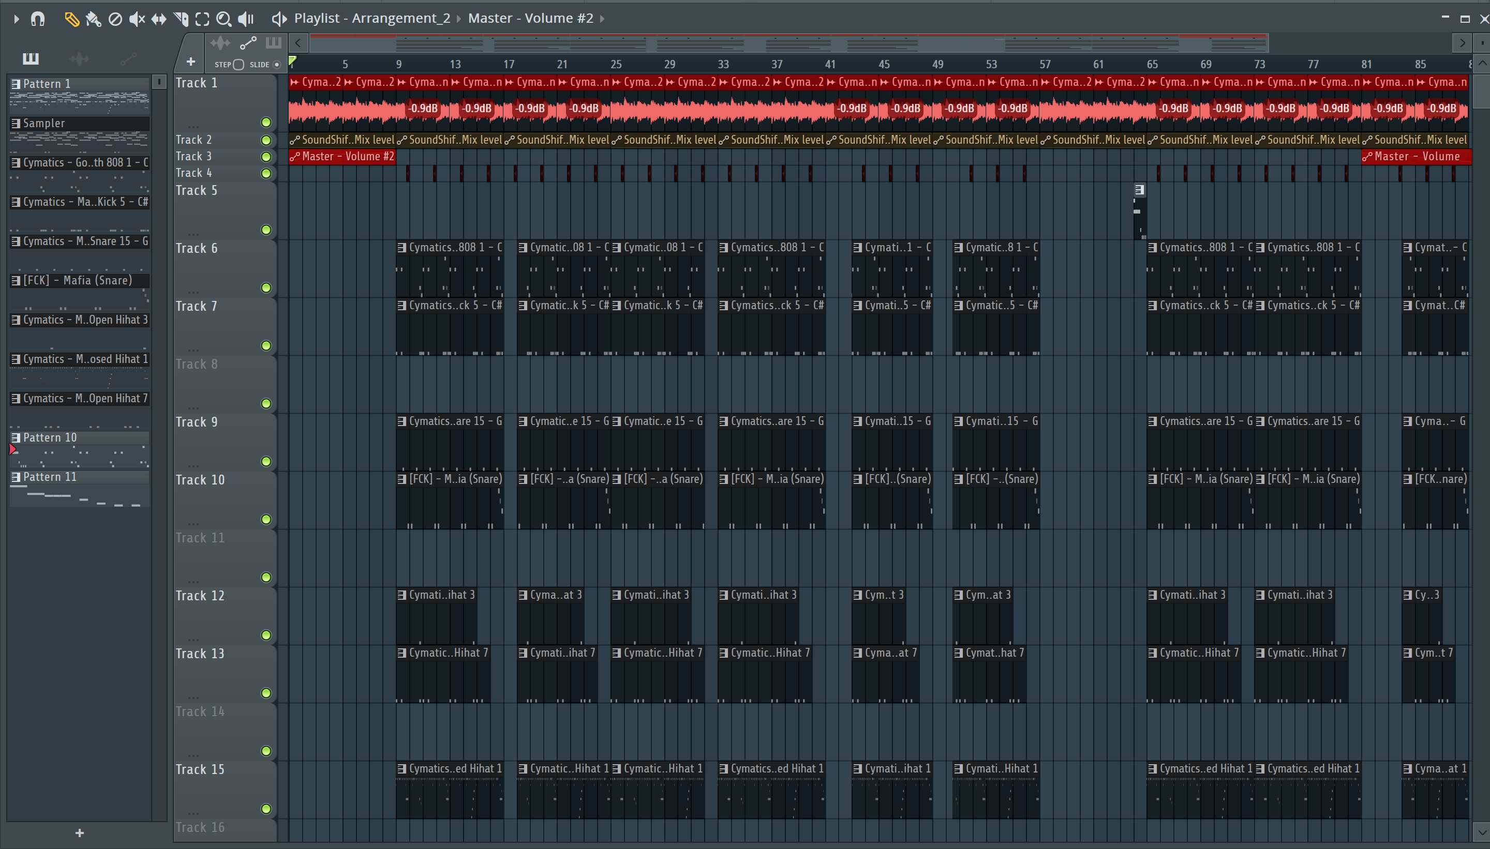
Task: Add new pattern with bottom plus button
Action: coord(80,832)
